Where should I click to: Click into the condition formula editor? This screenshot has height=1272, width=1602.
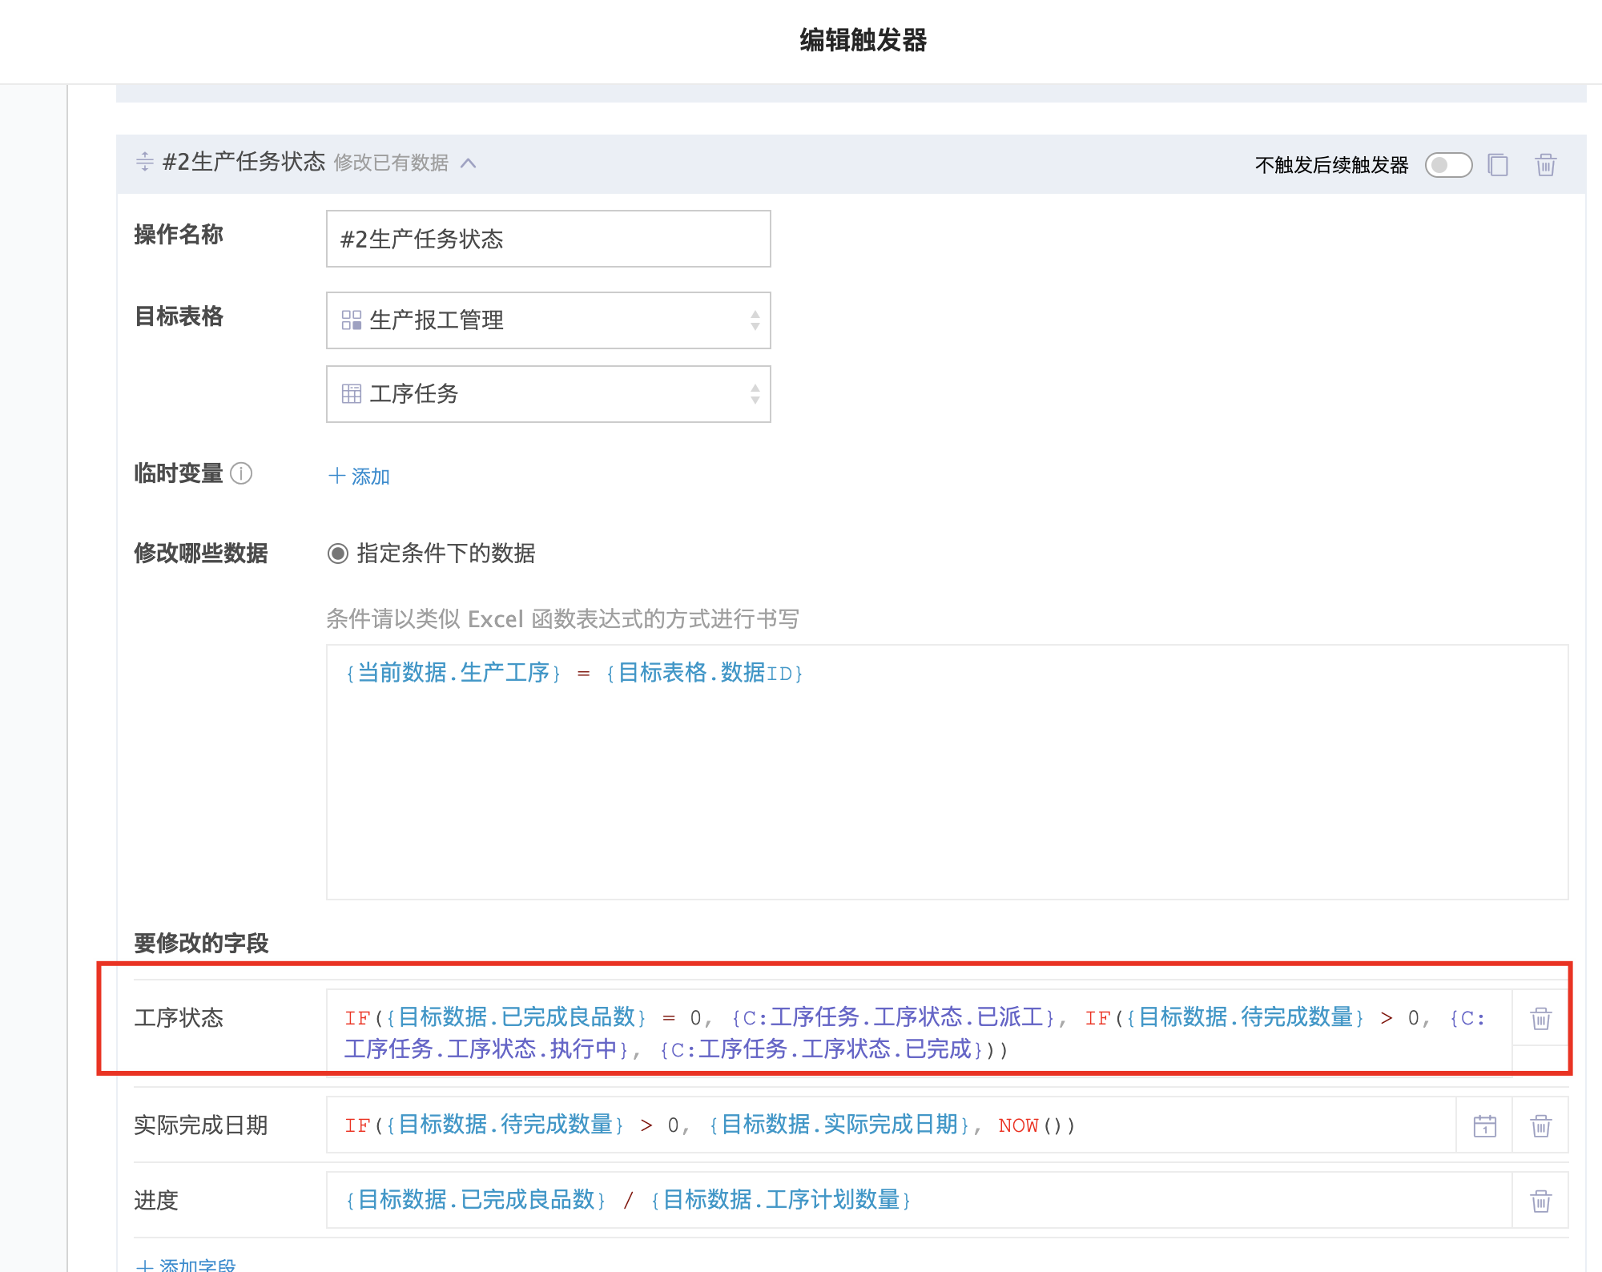click(x=947, y=772)
